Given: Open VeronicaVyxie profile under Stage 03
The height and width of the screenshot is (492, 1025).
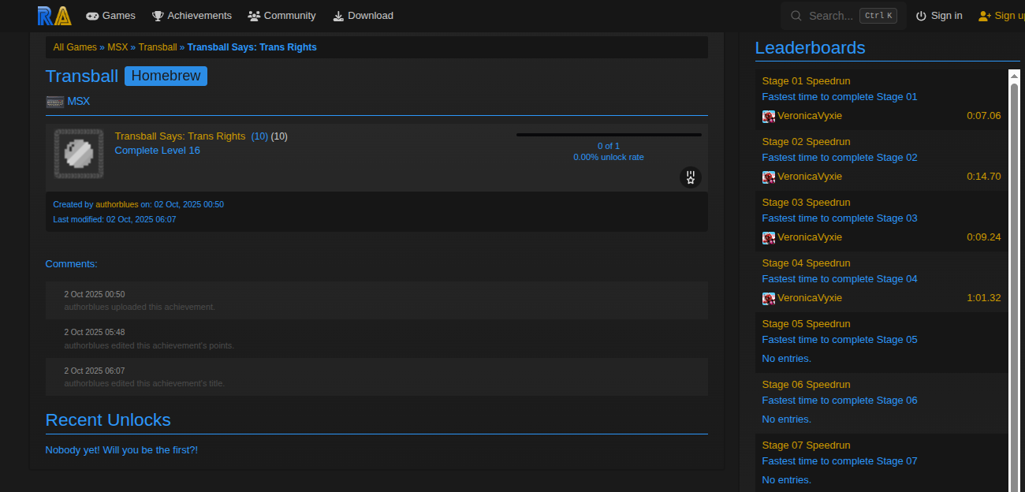Looking at the screenshot, I should (x=810, y=237).
